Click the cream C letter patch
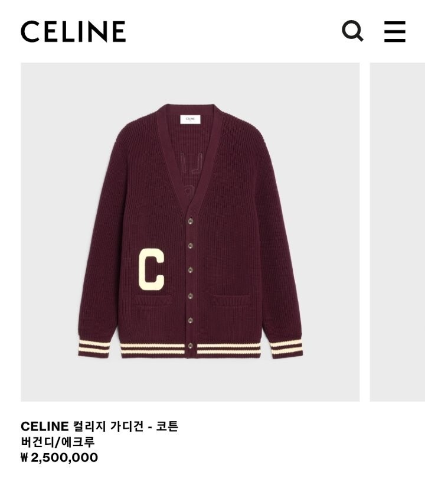Viewport: 425px width, 485px height. tap(151, 269)
